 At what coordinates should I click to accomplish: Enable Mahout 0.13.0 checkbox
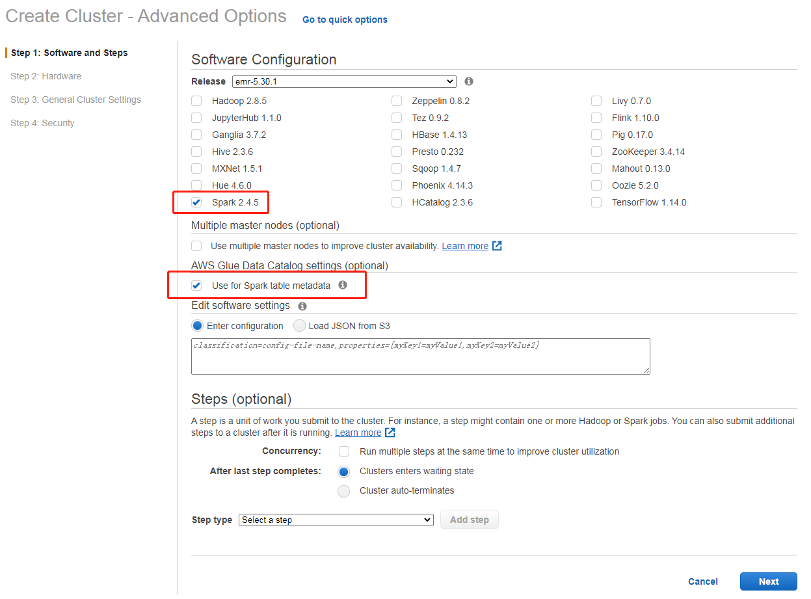click(x=596, y=168)
